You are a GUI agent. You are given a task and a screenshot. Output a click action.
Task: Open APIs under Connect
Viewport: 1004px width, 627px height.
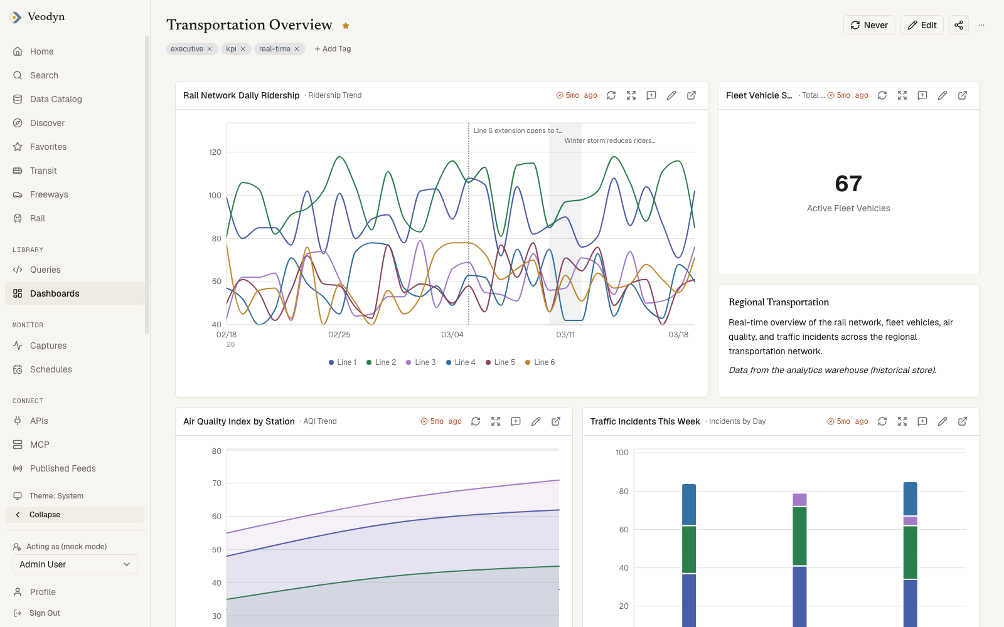click(75, 421)
